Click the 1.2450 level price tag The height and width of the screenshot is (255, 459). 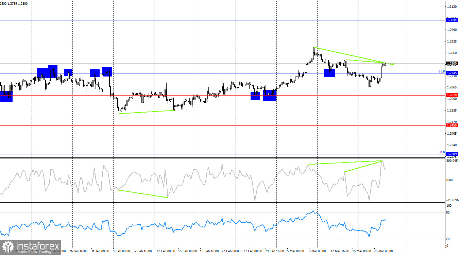[x=452, y=125]
